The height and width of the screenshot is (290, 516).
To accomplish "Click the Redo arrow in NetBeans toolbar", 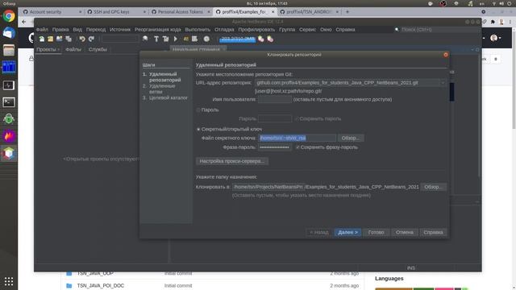I will click(x=91, y=39).
